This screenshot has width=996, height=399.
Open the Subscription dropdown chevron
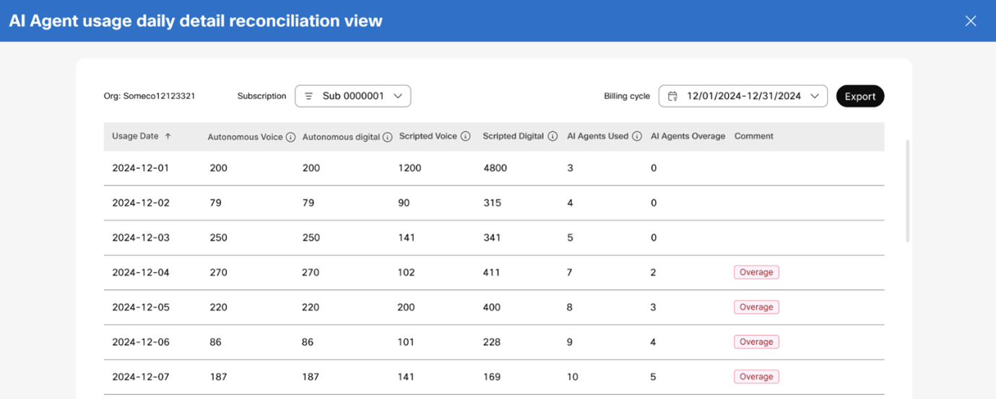(x=398, y=96)
